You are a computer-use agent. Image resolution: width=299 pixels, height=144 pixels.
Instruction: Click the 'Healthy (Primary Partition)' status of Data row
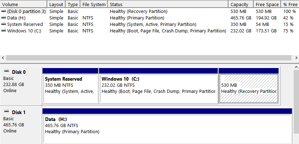click(137, 18)
